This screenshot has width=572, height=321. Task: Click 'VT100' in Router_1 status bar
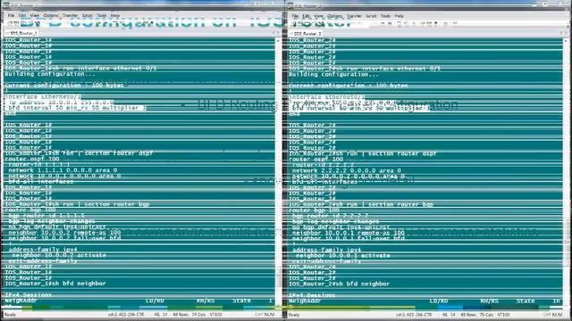(x=216, y=315)
